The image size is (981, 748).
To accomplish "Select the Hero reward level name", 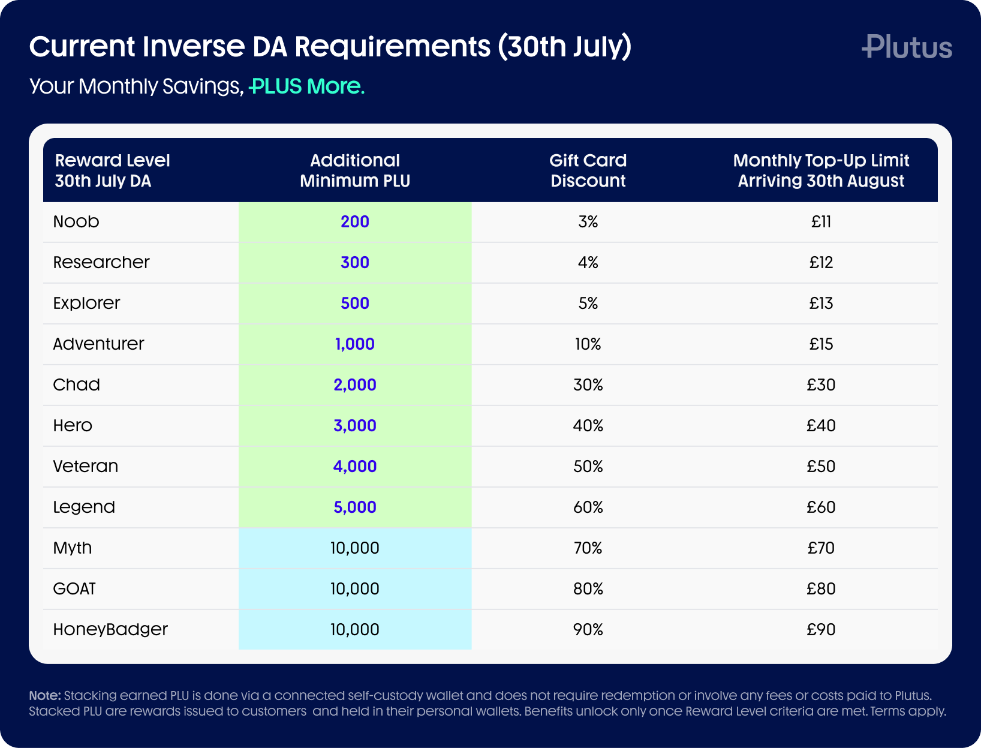I will [x=73, y=425].
